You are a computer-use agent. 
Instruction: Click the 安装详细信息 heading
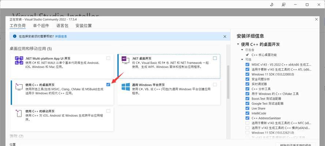pyautogui.click(x=250, y=36)
